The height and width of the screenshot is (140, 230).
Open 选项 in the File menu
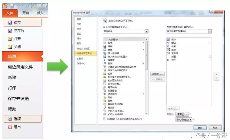(23, 119)
